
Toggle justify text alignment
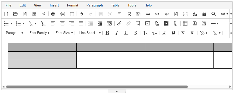tap(81, 23)
